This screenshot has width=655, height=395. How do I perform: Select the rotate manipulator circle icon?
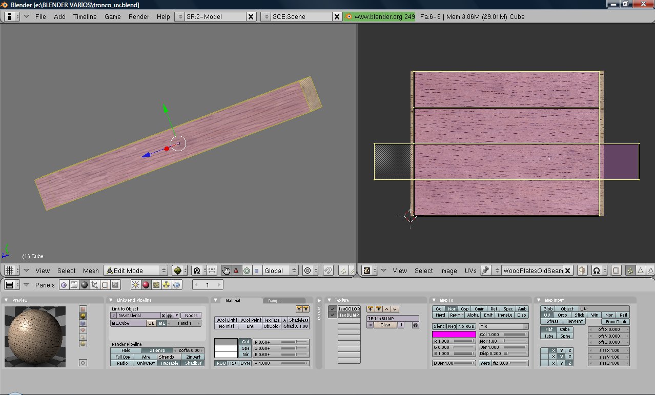click(x=247, y=271)
